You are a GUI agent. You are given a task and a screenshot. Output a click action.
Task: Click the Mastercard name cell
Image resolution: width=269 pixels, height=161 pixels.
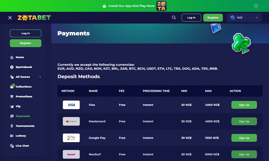click(x=97, y=121)
